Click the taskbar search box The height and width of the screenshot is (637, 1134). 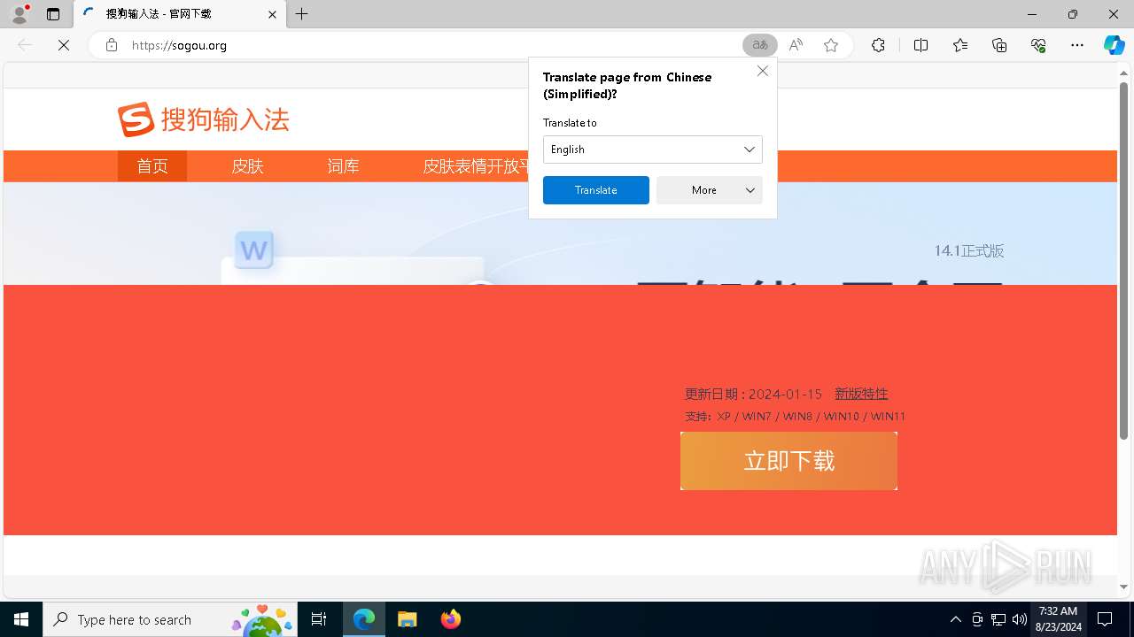170,619
